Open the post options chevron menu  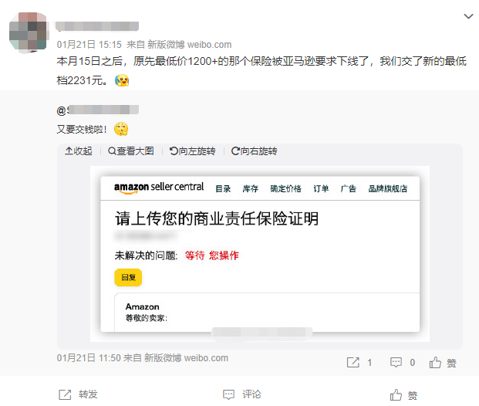click(468, 16)
